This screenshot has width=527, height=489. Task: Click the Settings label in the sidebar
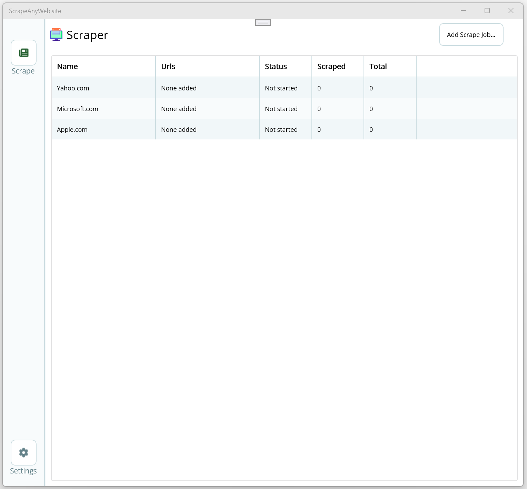(23, 471)
